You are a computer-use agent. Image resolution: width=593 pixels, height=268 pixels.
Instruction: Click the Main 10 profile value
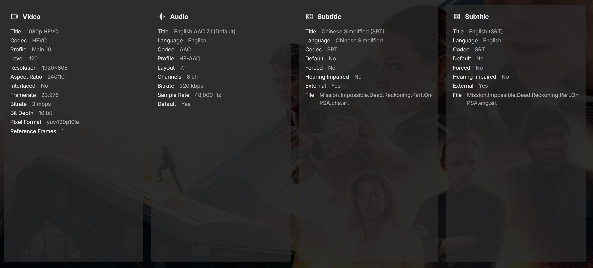(41, 49)
